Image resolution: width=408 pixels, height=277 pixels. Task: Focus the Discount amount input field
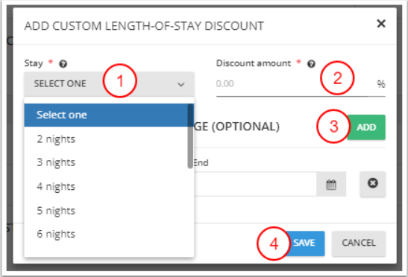tap(294, 84)
